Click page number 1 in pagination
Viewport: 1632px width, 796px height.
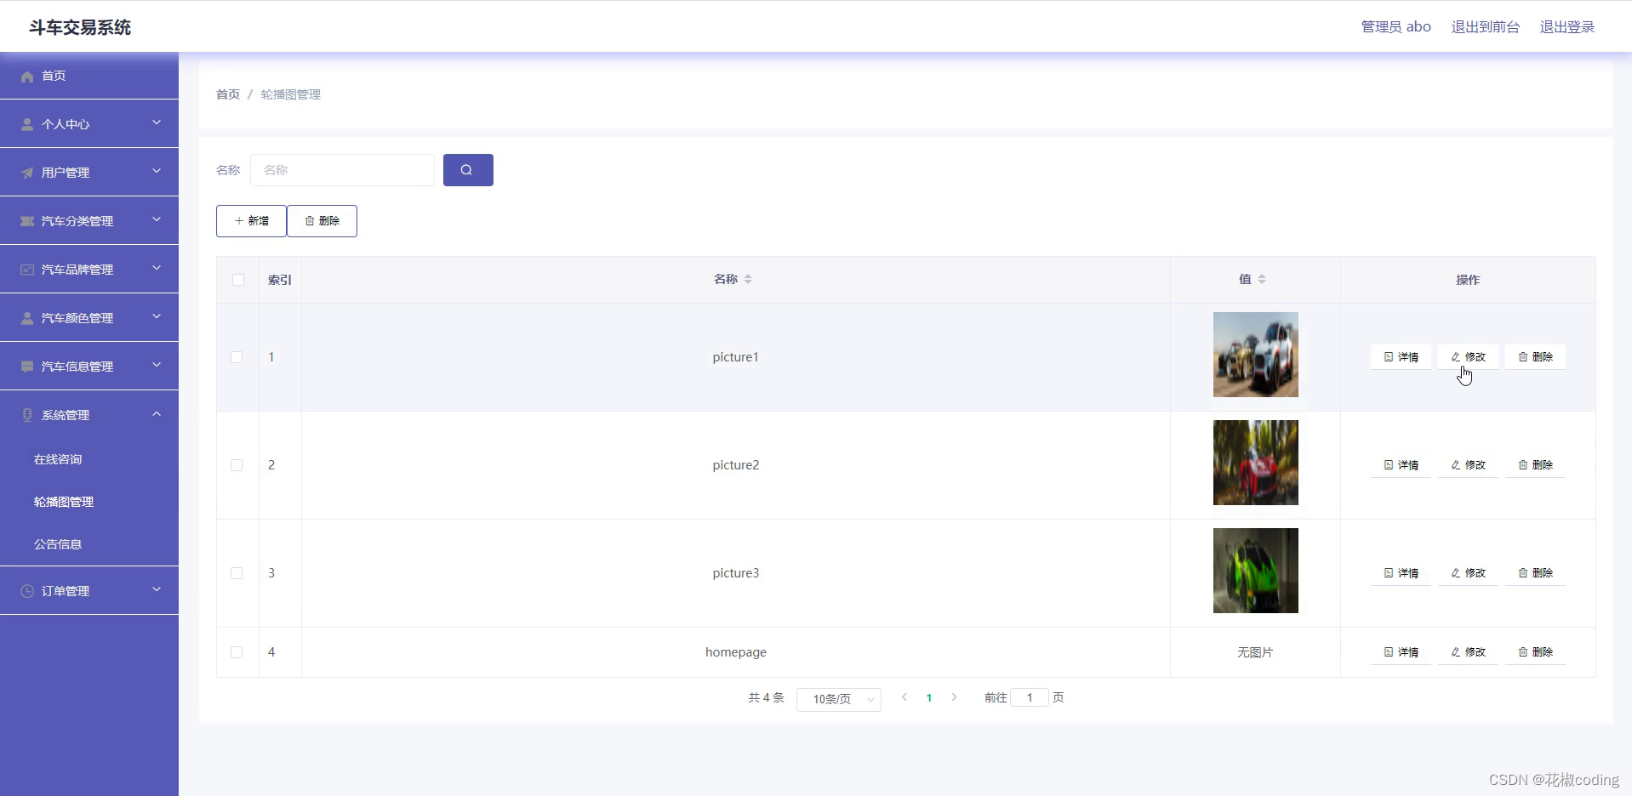(x=929, y=697)
